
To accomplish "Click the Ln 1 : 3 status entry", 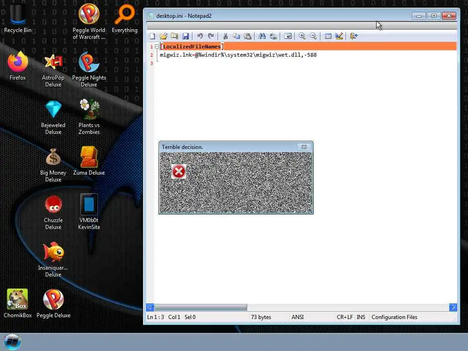I will [155, 317].
